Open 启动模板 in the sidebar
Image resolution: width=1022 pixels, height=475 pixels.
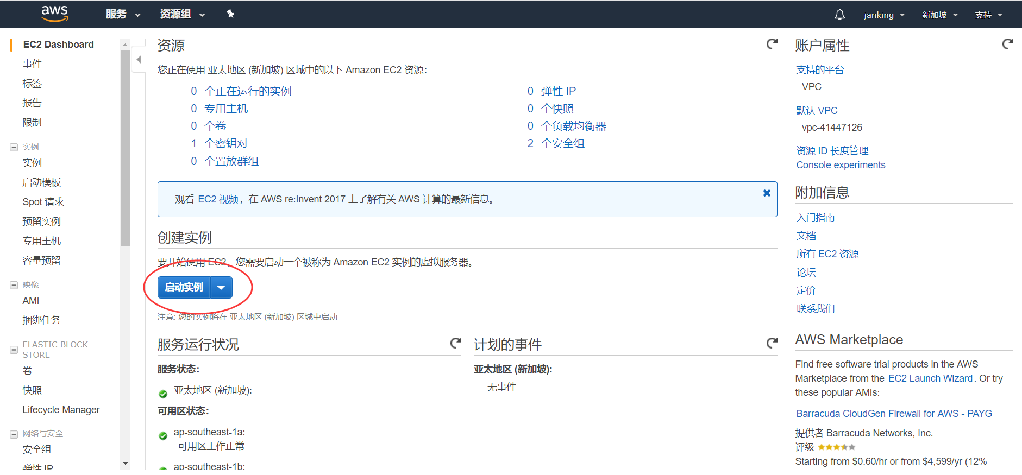(x=42, y=182)
